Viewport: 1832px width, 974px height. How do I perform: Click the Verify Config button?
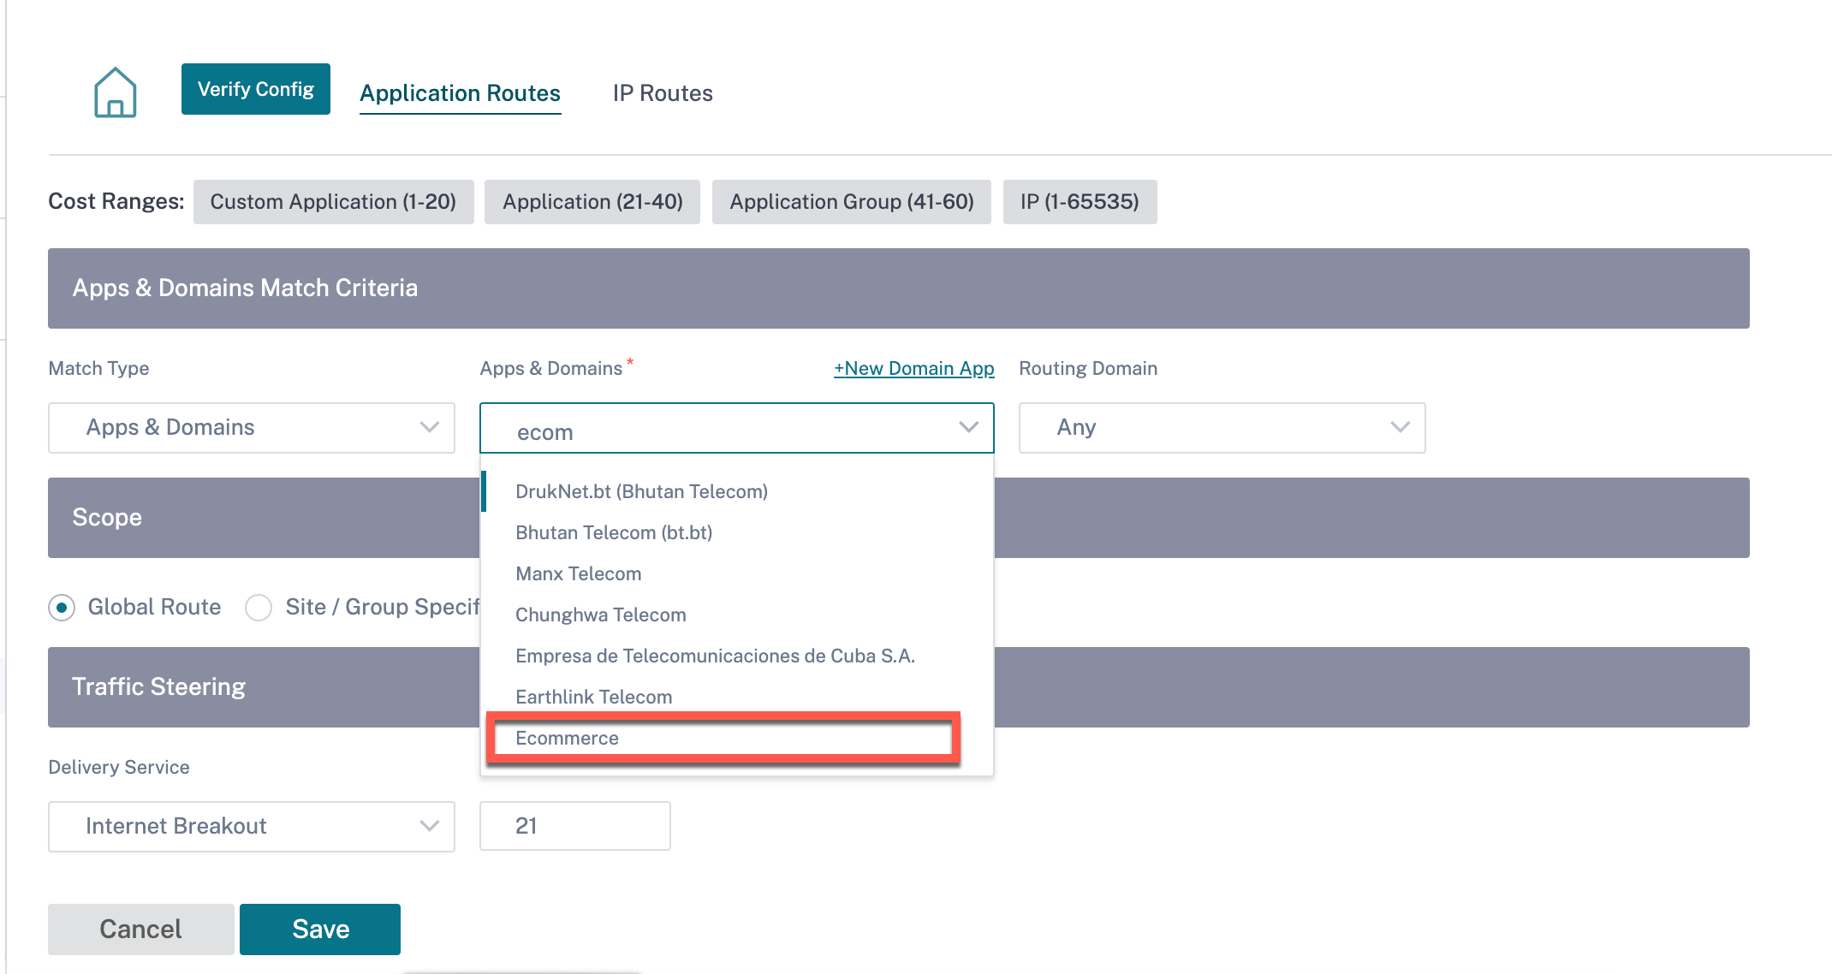pos(255,89)
